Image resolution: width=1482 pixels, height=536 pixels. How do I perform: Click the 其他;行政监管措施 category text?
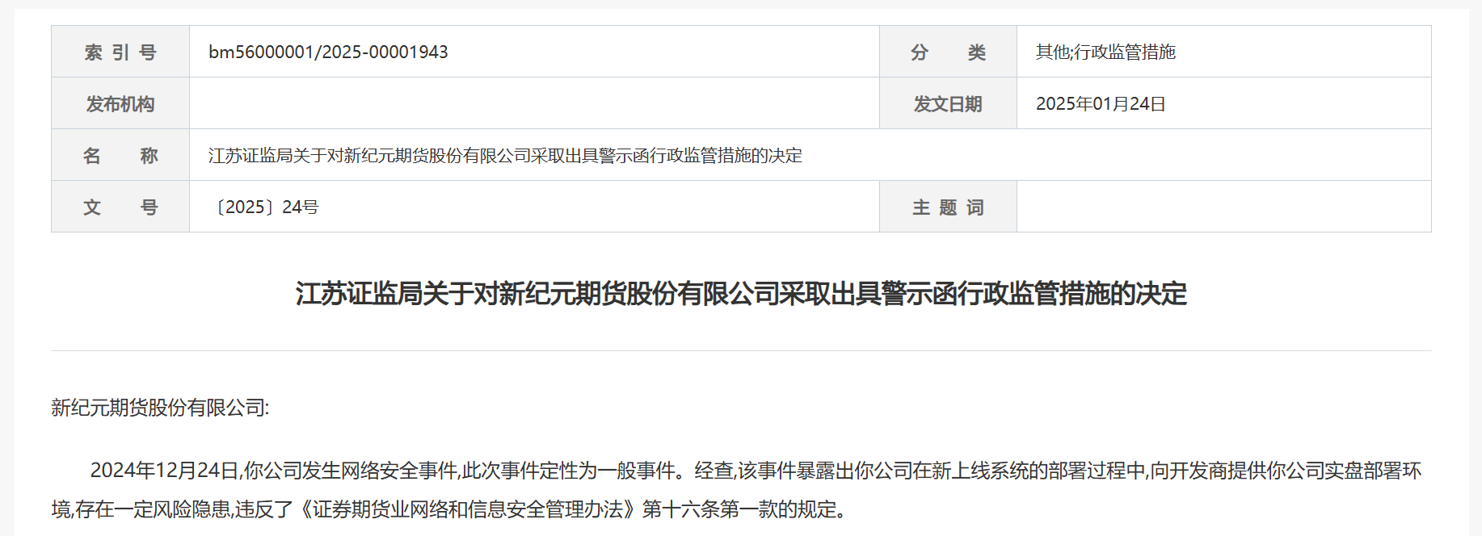click(x=1105, y=52)
